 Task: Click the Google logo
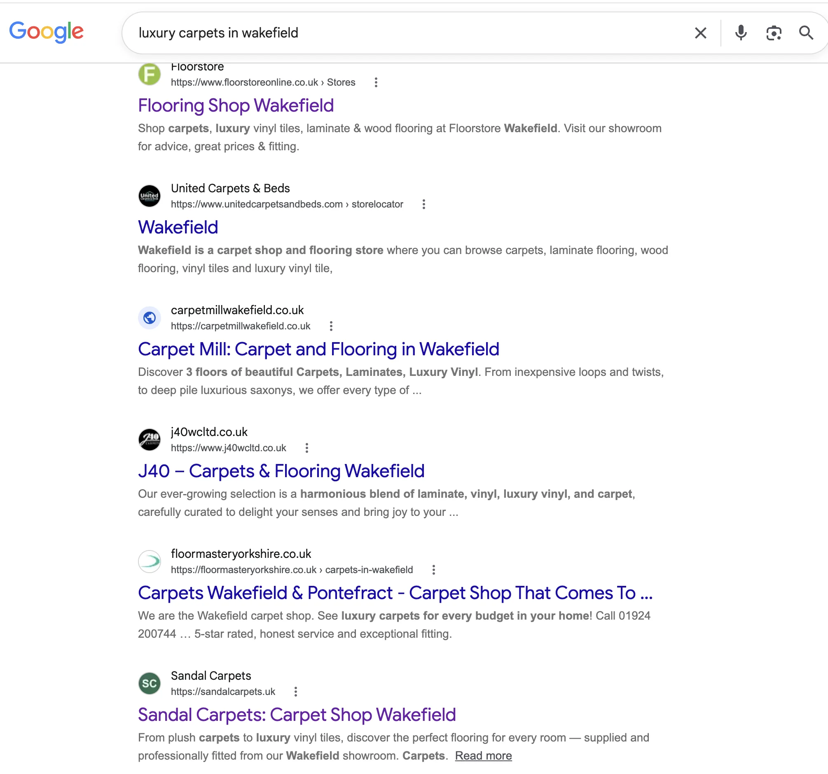click(x=46, y=32)
